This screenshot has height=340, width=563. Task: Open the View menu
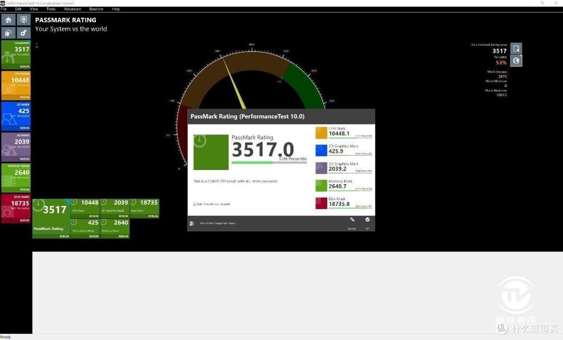point(34,9)
